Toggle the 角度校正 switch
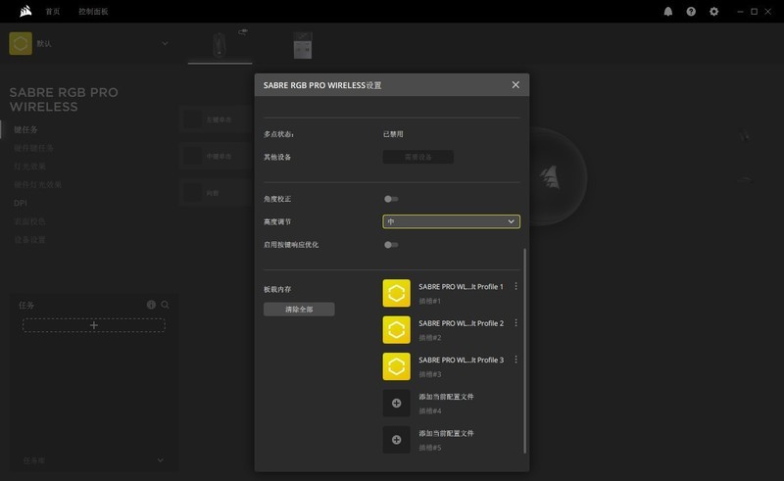 [x=391, y=199]
